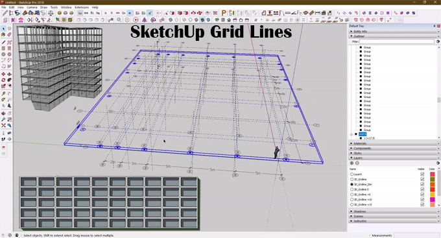441x238 pixels.
Task: Uncheck Visible for 3D_Gridline +15 layer
Action: [422, 205]
